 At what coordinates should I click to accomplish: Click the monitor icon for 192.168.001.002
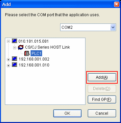pyautogui.click(x=14, y=59)
